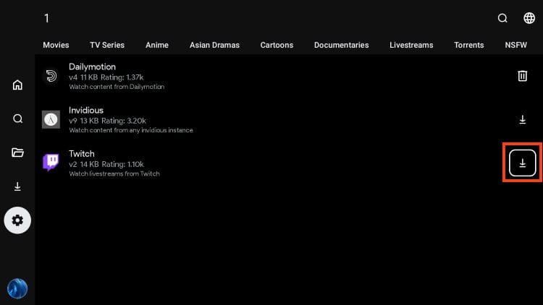
Task: Download the Twitch extension
Action: click(x=523, y=163)
